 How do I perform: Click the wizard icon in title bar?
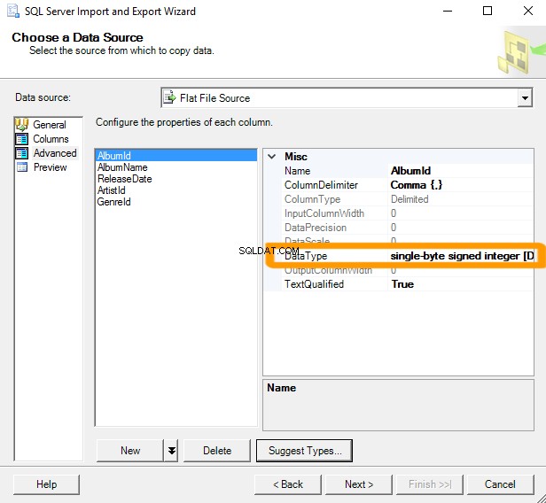tap(13, 11)
